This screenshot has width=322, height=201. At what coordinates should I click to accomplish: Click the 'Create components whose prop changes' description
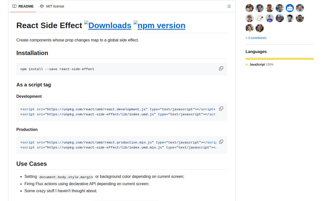coord(77,40)
